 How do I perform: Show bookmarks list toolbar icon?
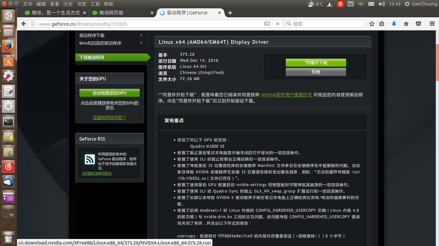(x=382, y=24)
